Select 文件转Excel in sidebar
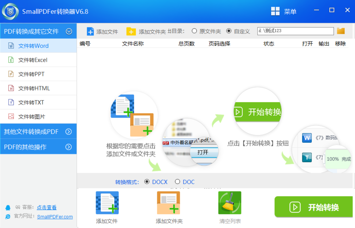The height and width of the screenshot is (228, 355). (38, 60)
